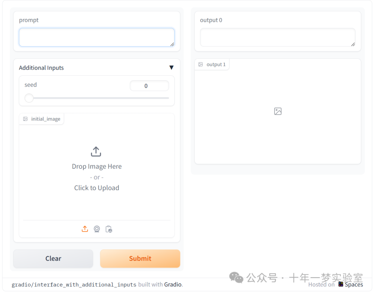Collapse the Additional Inputs section arrow
Screen dimensions: 375x293
pos(172,67)
